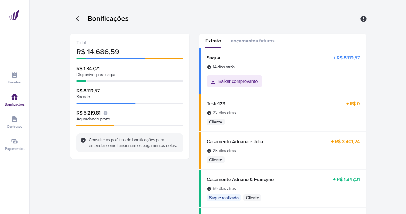Open the Teste123 statement entry

click(283, 113)
